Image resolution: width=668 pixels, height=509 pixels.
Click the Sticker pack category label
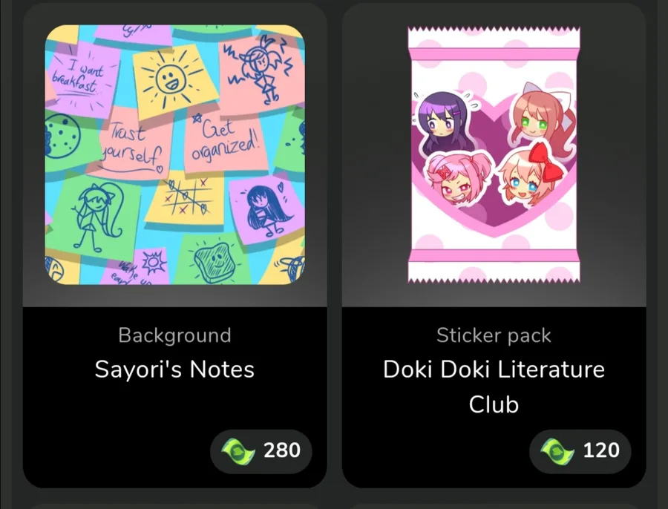pyautogui.click(x=494, y=335)
